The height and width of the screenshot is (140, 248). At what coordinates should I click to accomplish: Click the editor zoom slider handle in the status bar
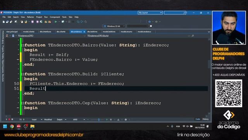click(99, 119)
